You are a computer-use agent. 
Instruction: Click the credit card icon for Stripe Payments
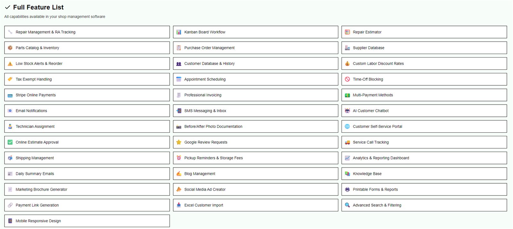point(10,95)
